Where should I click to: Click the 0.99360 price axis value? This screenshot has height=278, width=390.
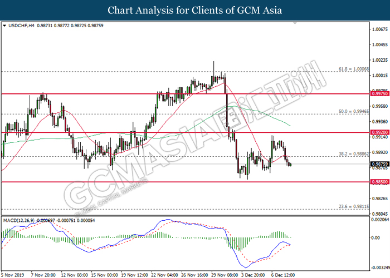coord(380,122)
